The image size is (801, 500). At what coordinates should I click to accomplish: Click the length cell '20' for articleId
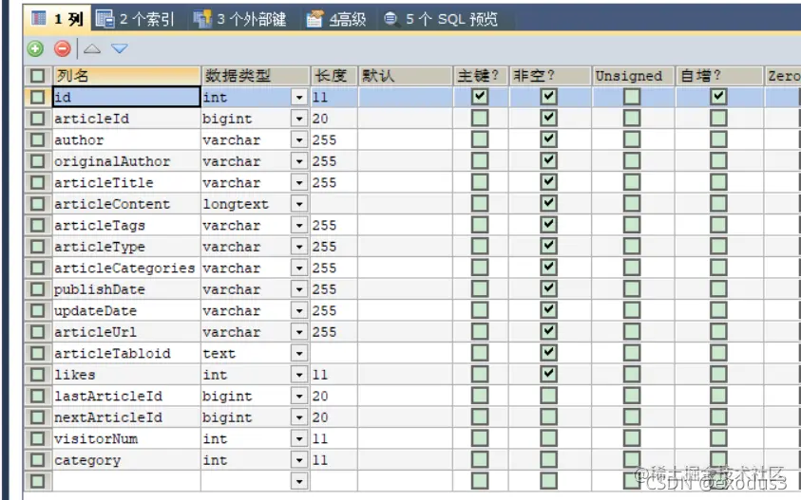tap(334, 119)
